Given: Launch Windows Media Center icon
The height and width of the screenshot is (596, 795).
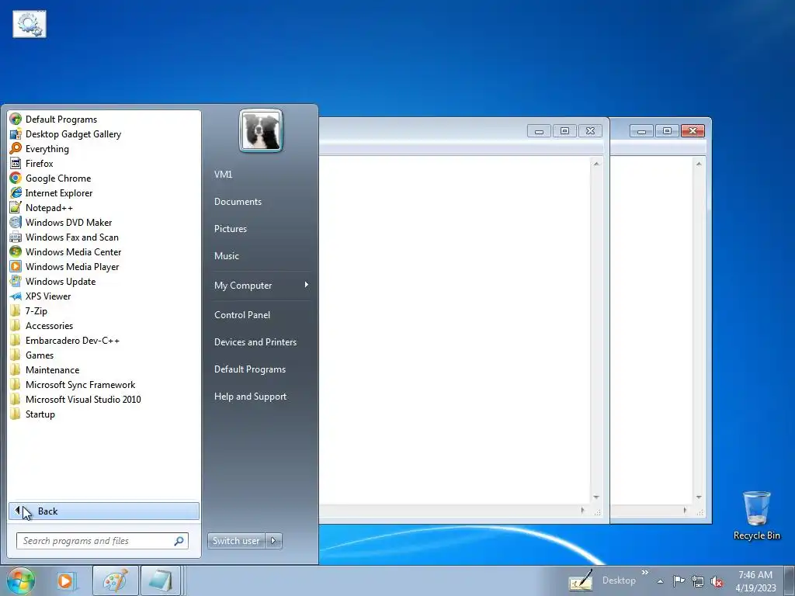Looking at the screenshot, I should coord(16,251).
